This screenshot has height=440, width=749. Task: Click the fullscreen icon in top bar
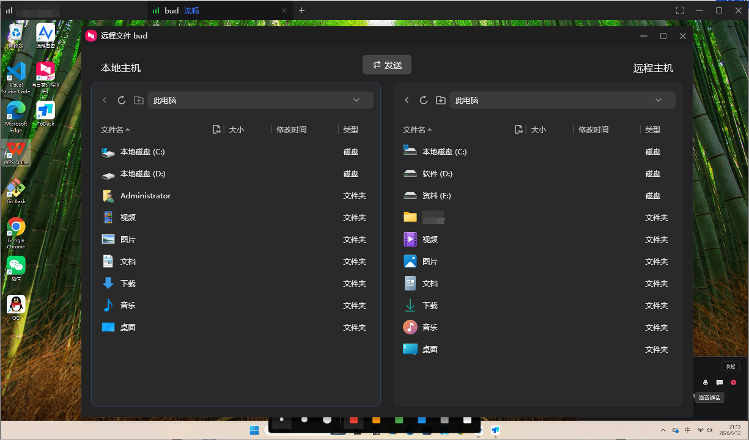coord(680,10)
